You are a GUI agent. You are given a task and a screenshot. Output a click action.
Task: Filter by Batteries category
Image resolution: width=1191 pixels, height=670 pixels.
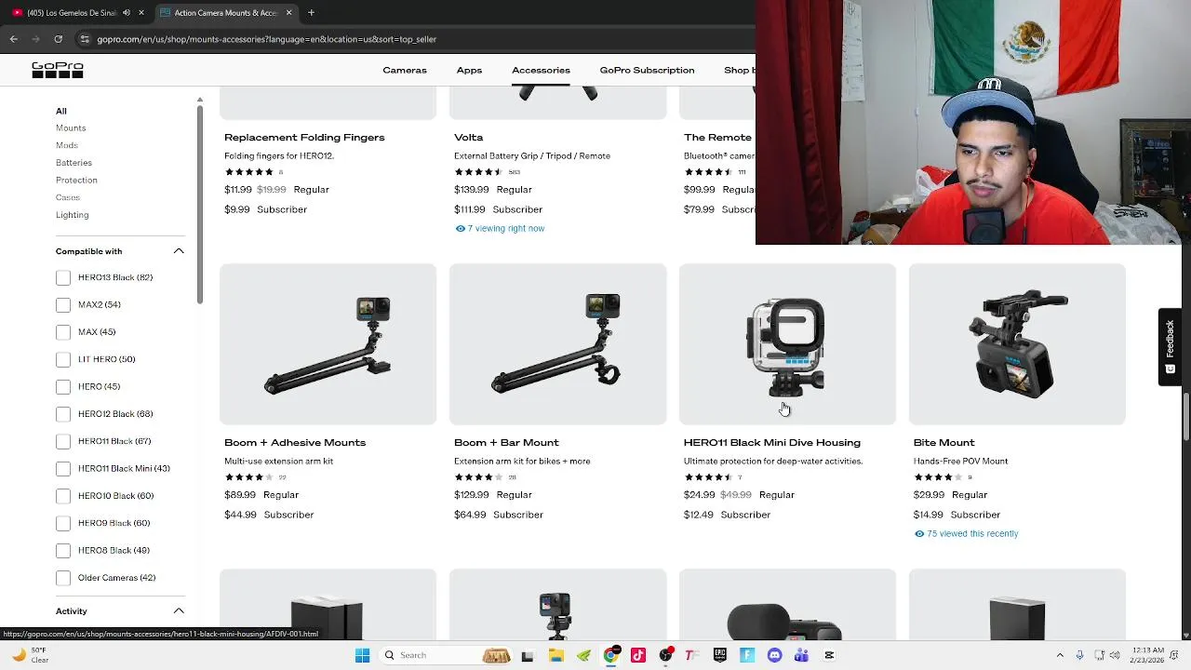(74, 163)
